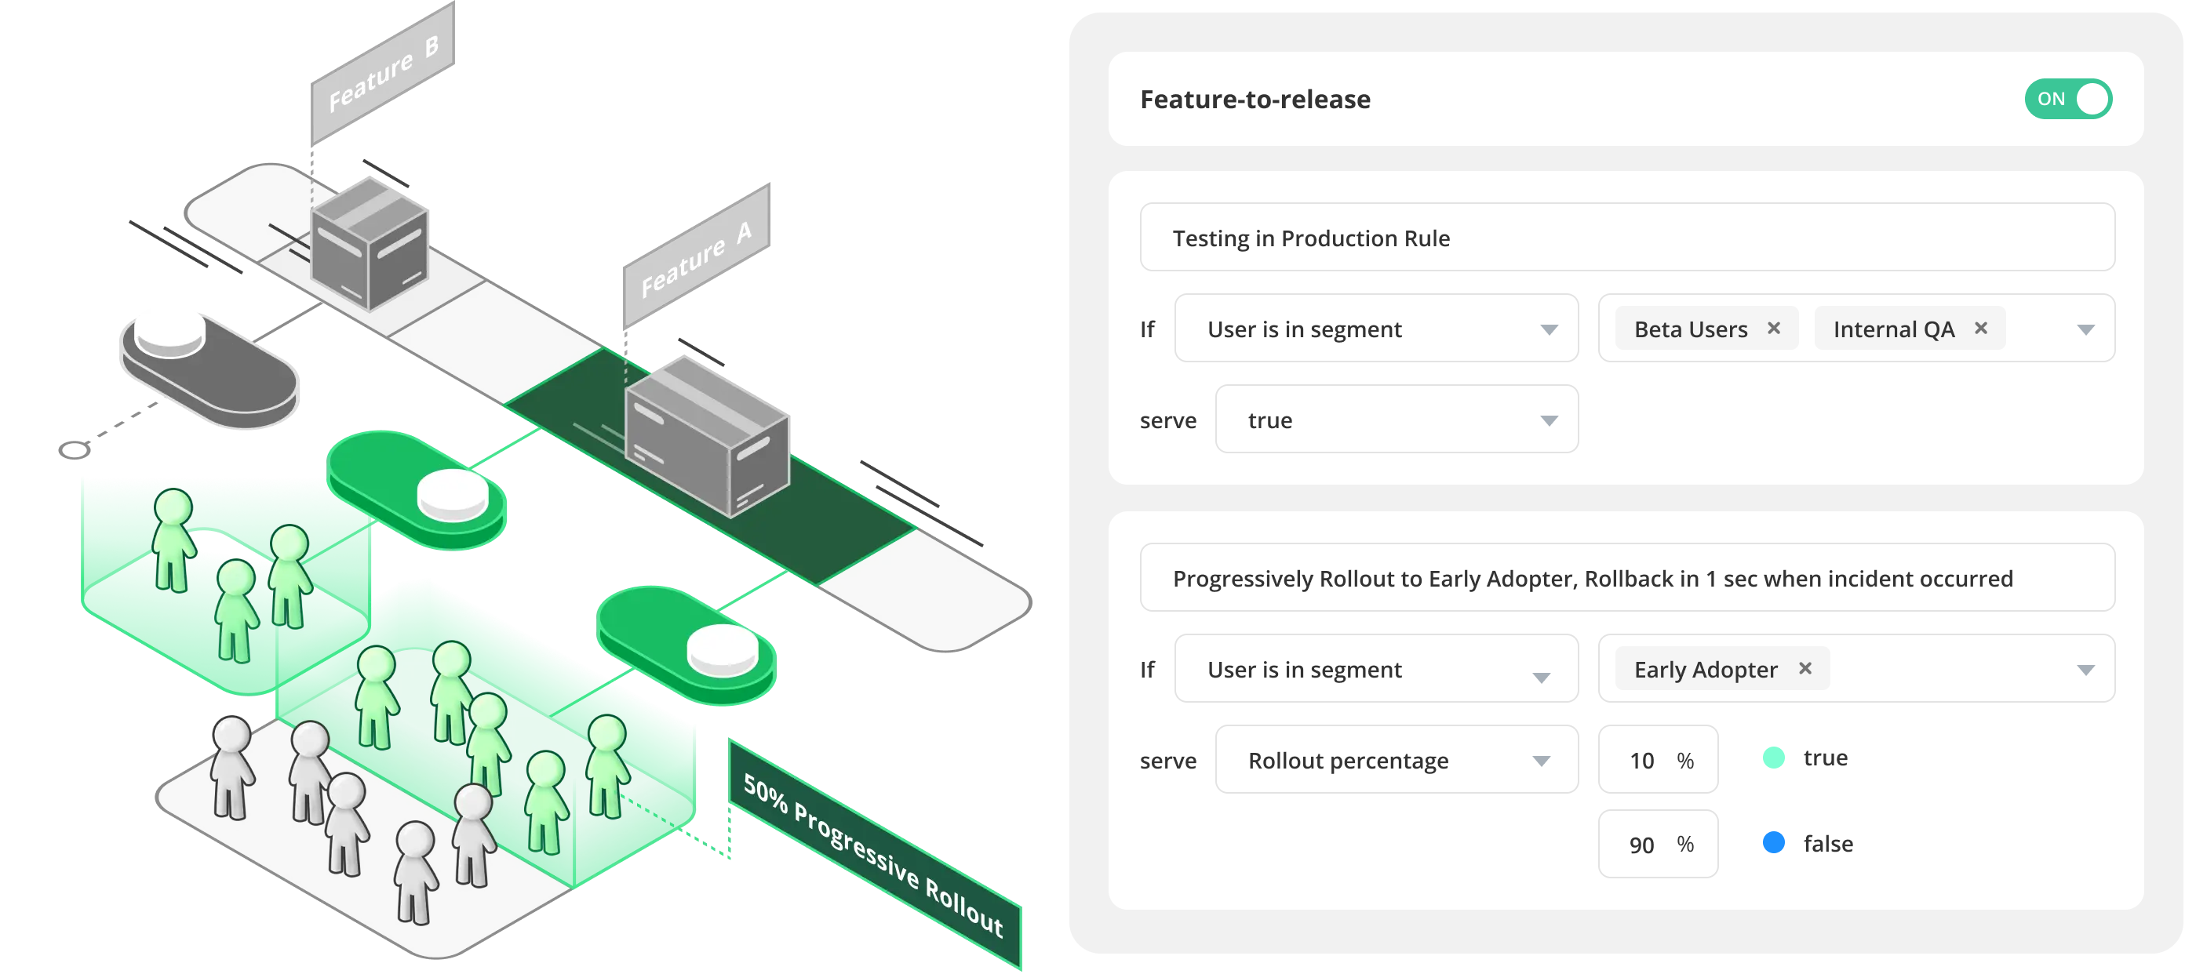The image size is (2196, 974).
Task: Click the 'Early Adopter' tag label
Action: [1705, 670]
